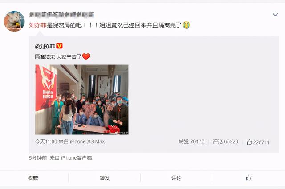Select 收藏 to bookmark this post
Viewport: 285px width, 189px height.
click(33, 178)
